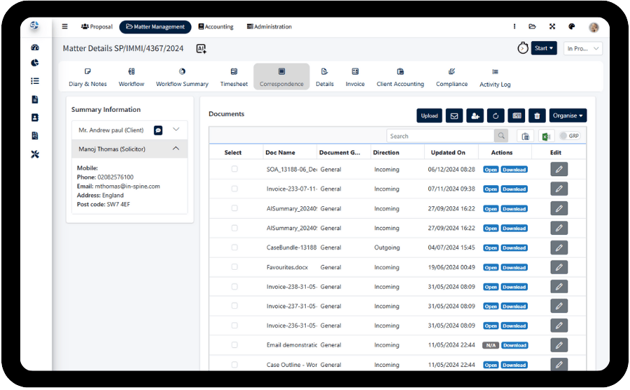Select checkbox for SOA_13188-06 document

(234, 169)
